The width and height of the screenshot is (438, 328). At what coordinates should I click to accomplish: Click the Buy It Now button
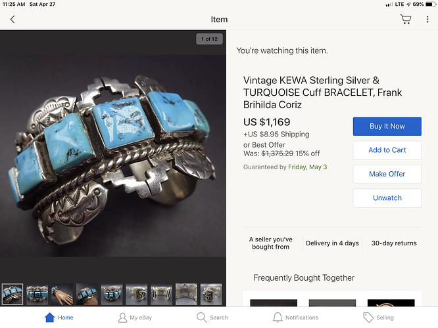pos(387,126)
